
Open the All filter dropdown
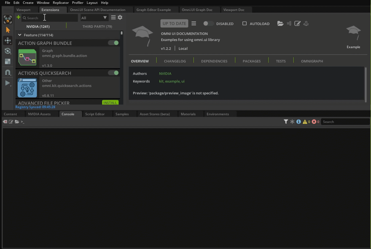(94, 18)
